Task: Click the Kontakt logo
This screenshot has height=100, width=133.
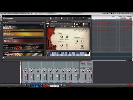Action: pyautogui.click(x=8, y=18)
